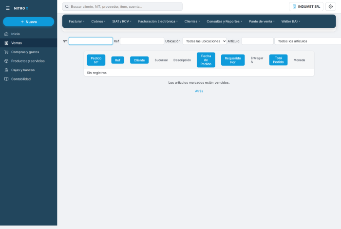Viewport: 341px width, 229px height.
Task: Expand the Consultas y Reportes menu
Action: click(224, 21)
